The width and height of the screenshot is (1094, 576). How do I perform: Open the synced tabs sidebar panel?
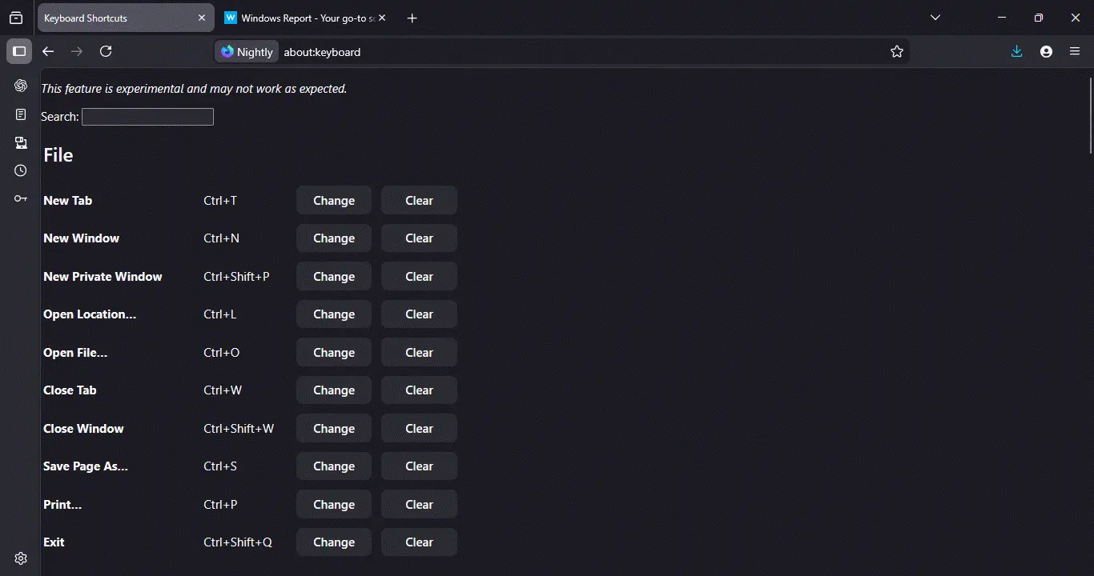21,142
